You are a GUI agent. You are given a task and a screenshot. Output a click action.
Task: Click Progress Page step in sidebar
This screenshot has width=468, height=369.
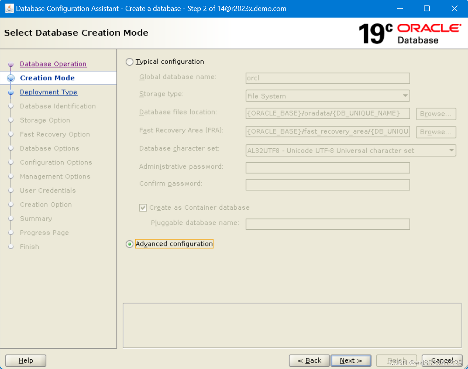pos(44,233)
